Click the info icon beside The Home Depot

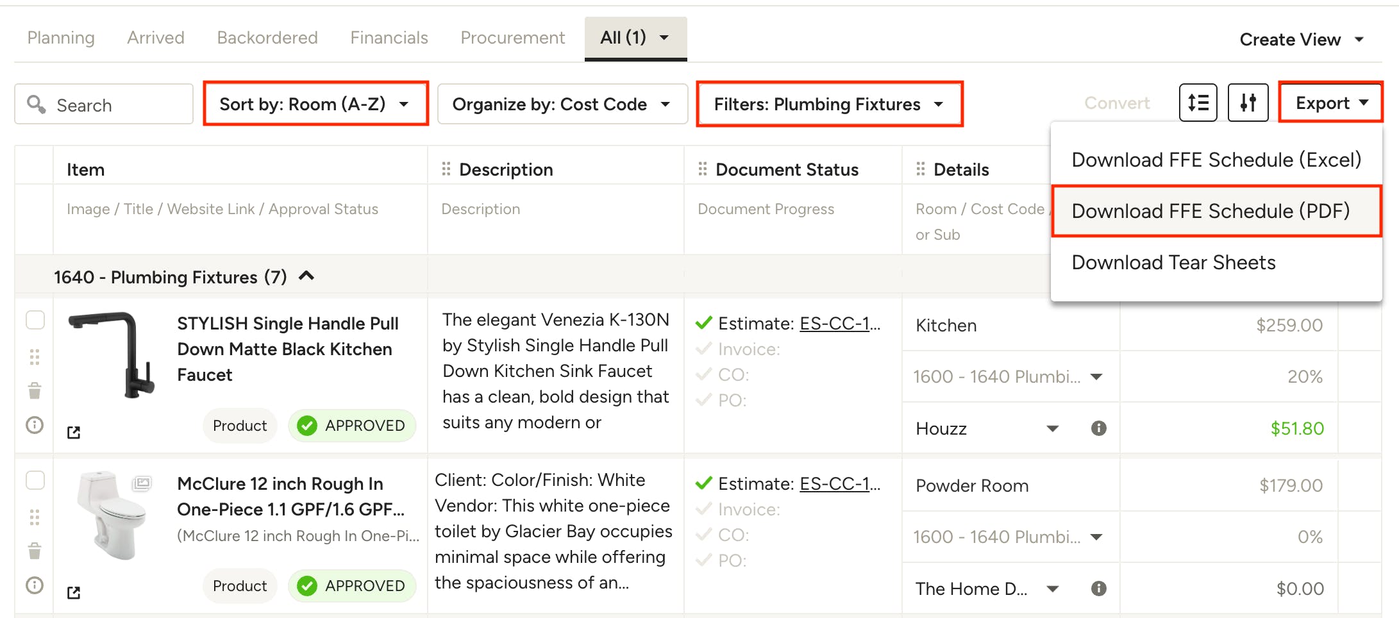coord(1098,589)
